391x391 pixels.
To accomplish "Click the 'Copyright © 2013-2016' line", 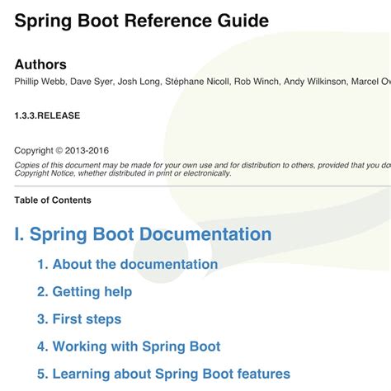I will click(62, 151).
